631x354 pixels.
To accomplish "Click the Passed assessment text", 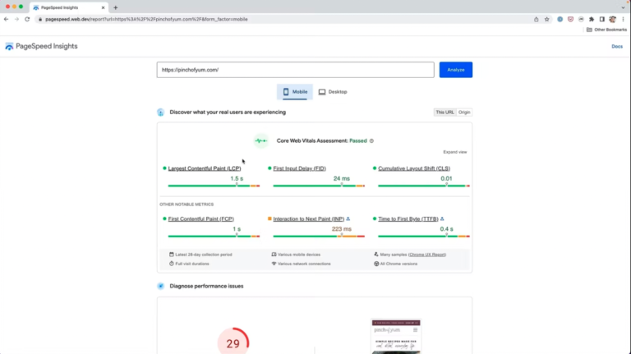I will point(358,140).
